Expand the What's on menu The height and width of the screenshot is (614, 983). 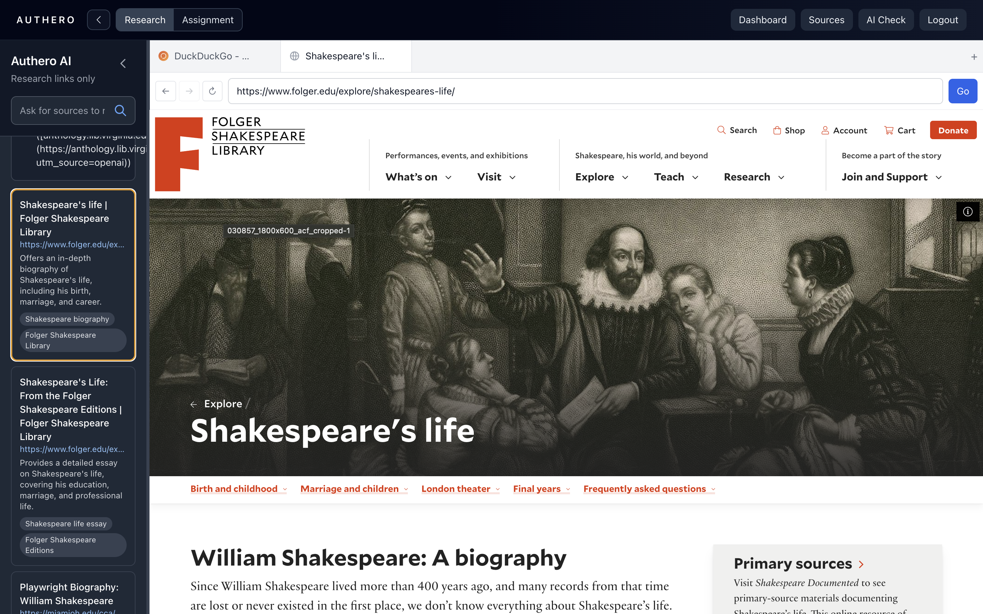pos(418,177)
